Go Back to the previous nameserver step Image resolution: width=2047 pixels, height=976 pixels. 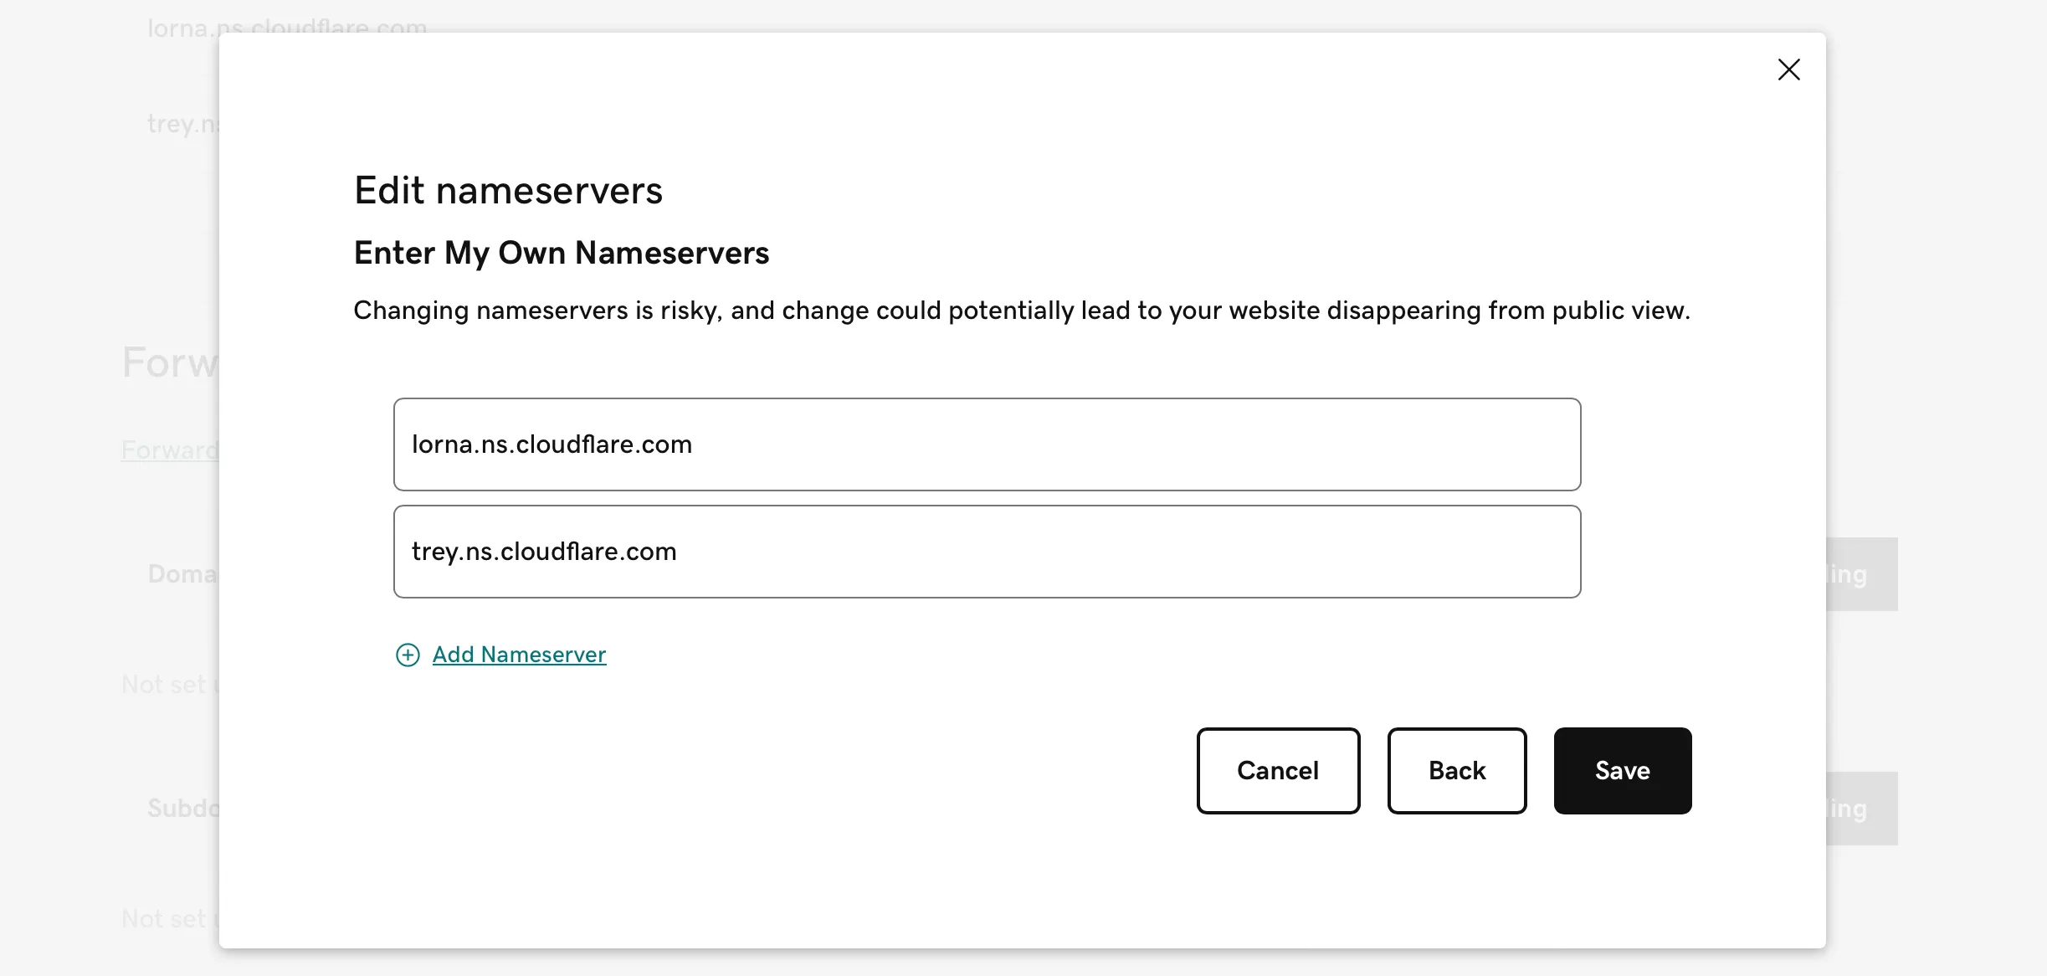1456,771
